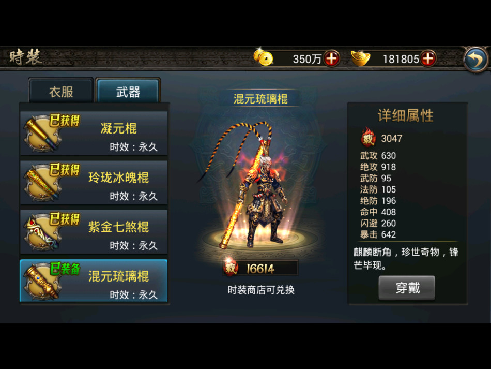
Task: Click the 混元琉璃棍 equipped weapon icon
Action: (42, 281)
